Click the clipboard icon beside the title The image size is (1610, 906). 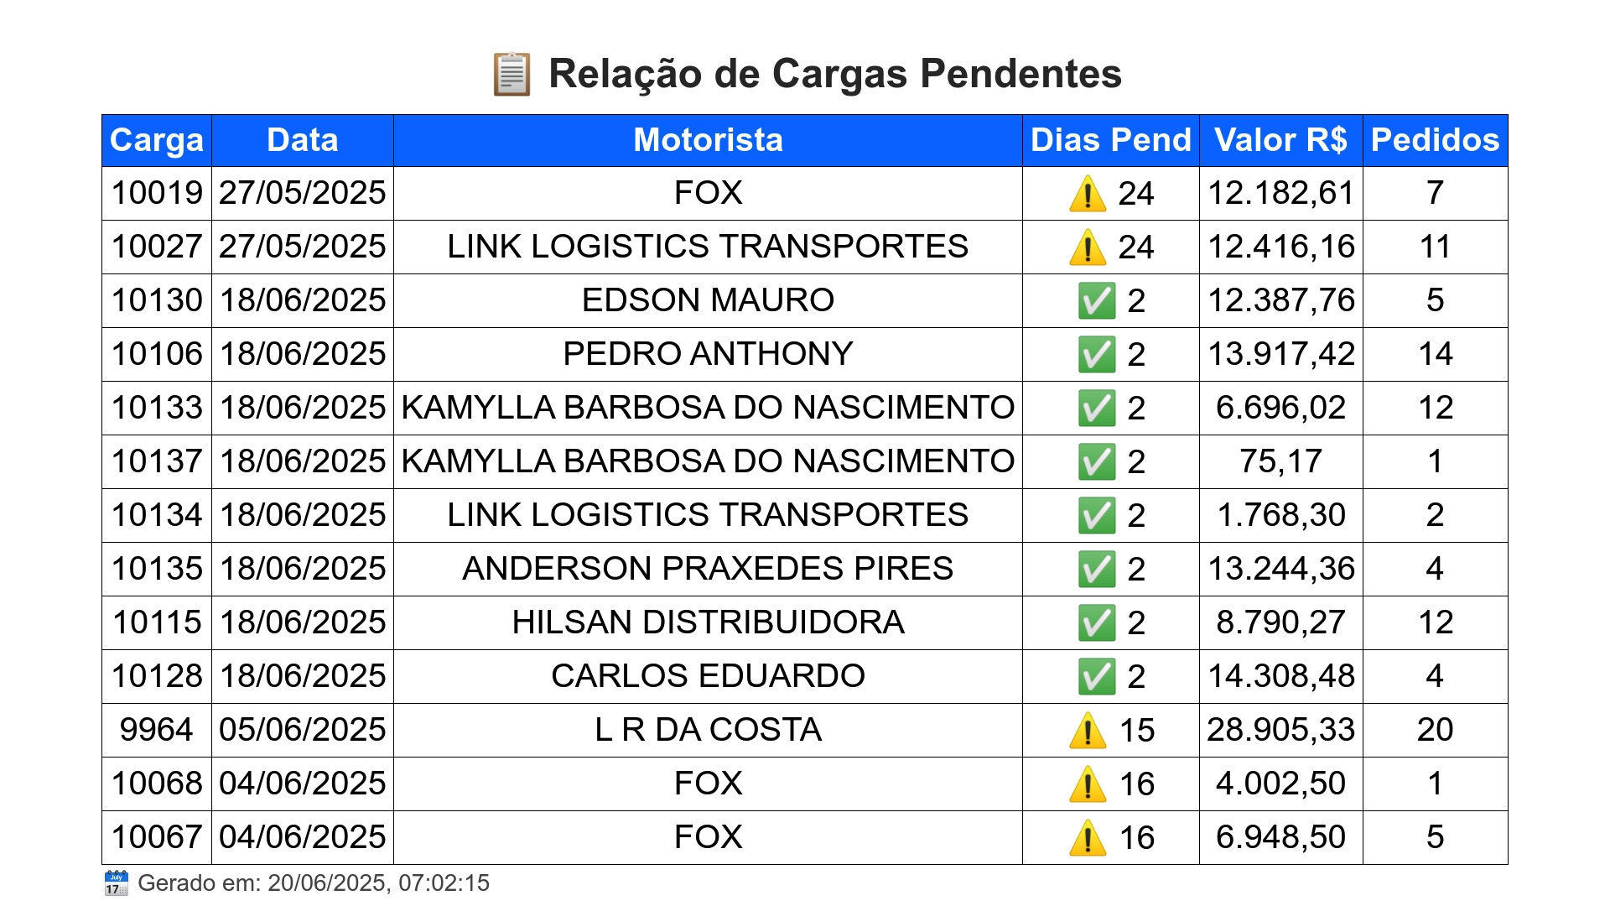511,74
